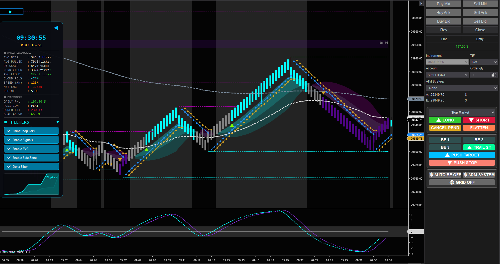Click the Sell Ask button
This screenshot has height=264, width=500.
click(480, 13)
